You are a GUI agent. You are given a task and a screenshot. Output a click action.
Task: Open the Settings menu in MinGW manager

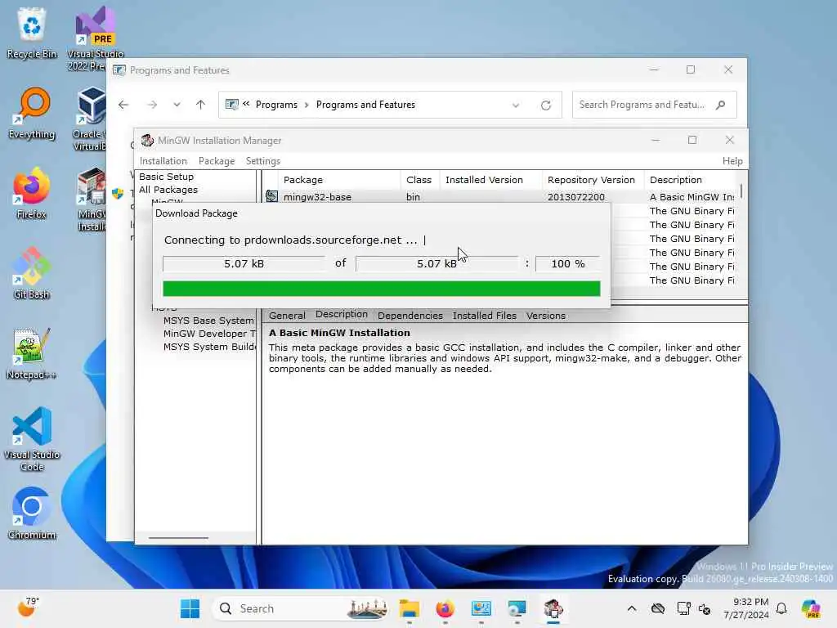coord(263,161)
